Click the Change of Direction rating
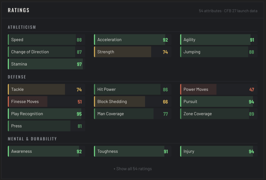 pyautogui.click(x=46, y=52)
